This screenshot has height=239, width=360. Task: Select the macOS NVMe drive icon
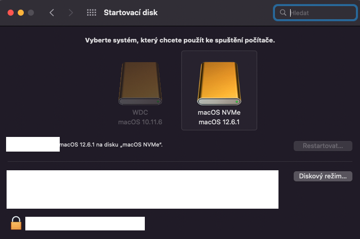(x=219, y=84)
